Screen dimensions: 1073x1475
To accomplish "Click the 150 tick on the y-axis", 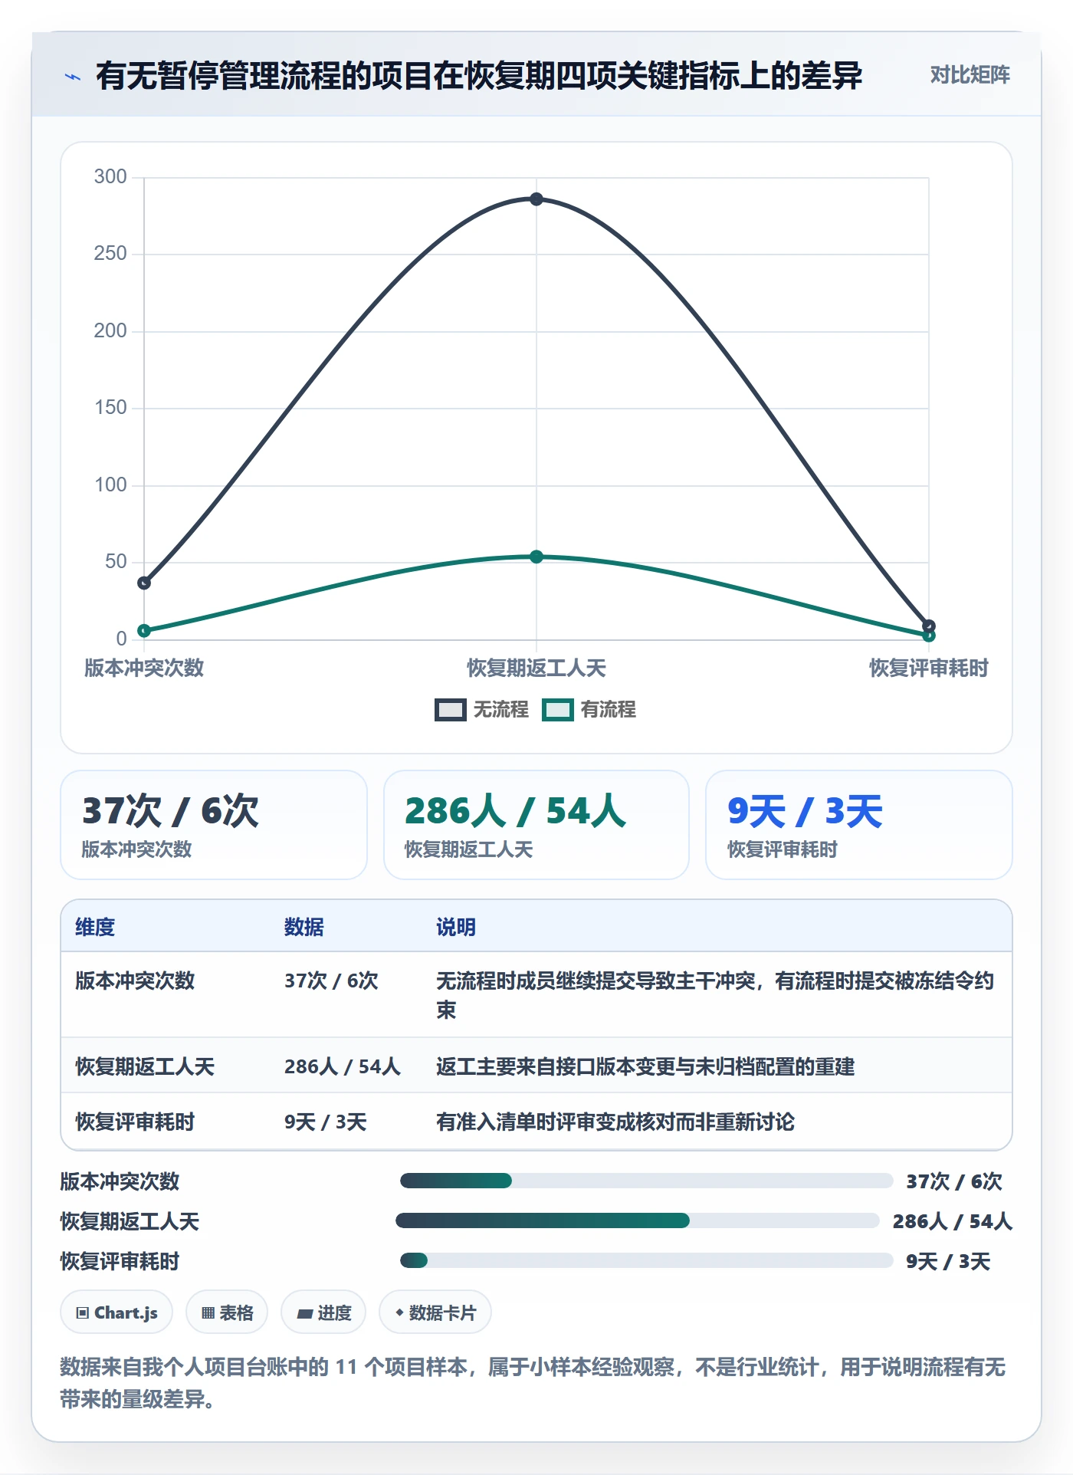I will (x=110, y=408).
